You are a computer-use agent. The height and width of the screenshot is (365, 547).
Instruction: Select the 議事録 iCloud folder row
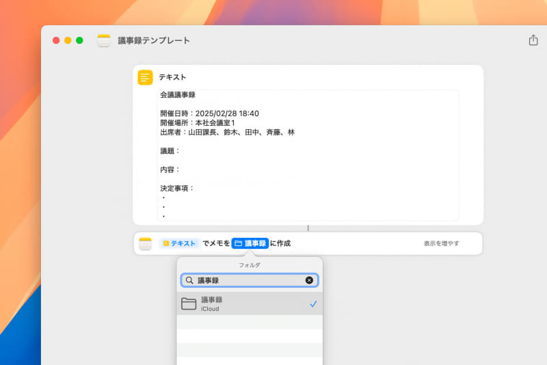pos(250,303)
